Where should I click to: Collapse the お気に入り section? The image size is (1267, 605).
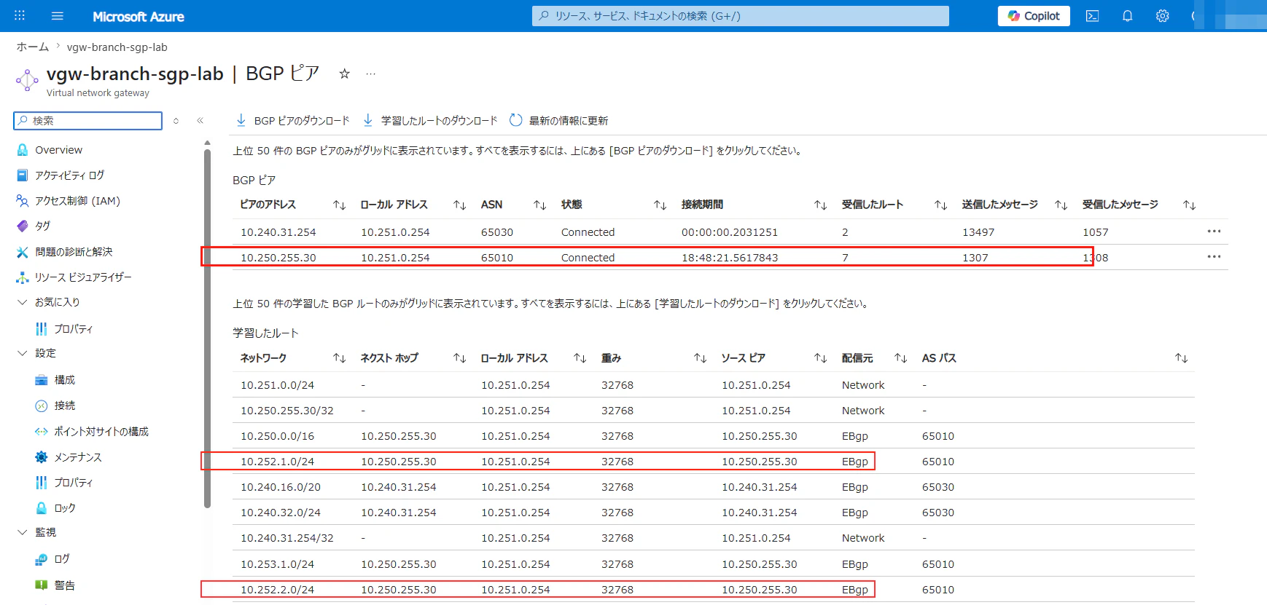[23, 302]
